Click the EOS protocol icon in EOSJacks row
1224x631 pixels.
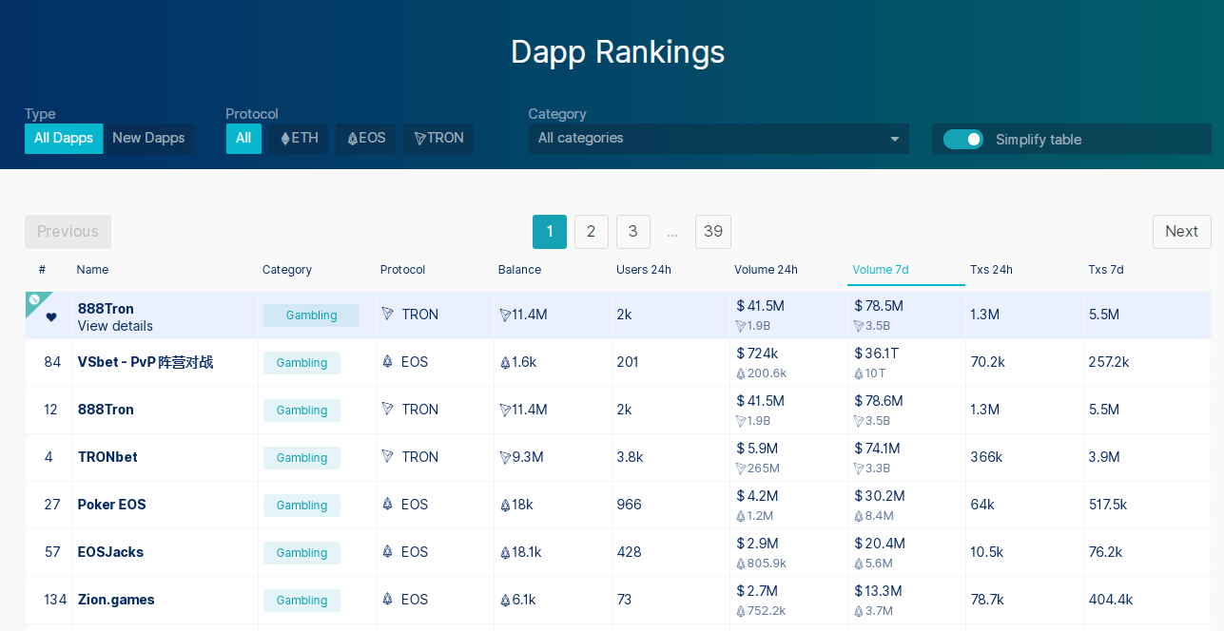tap(387, 551)
